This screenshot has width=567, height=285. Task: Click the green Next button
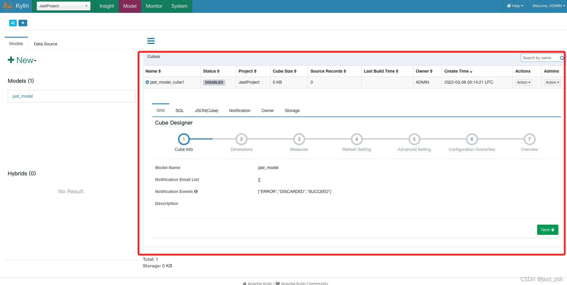pos(548,230)
